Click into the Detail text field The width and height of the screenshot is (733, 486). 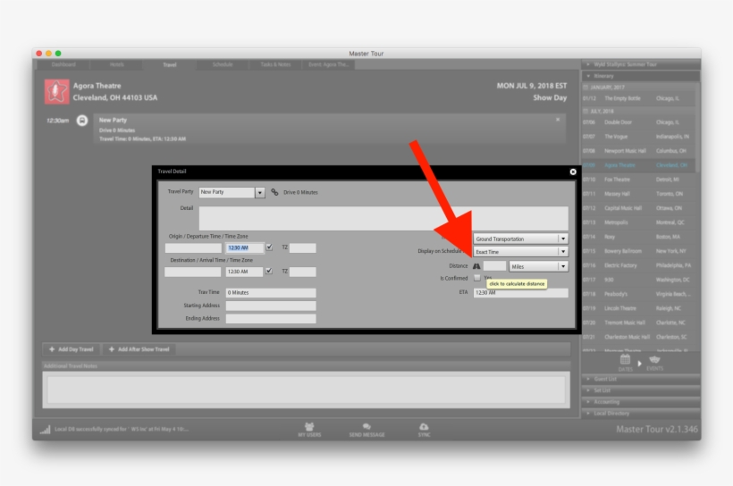383,218
